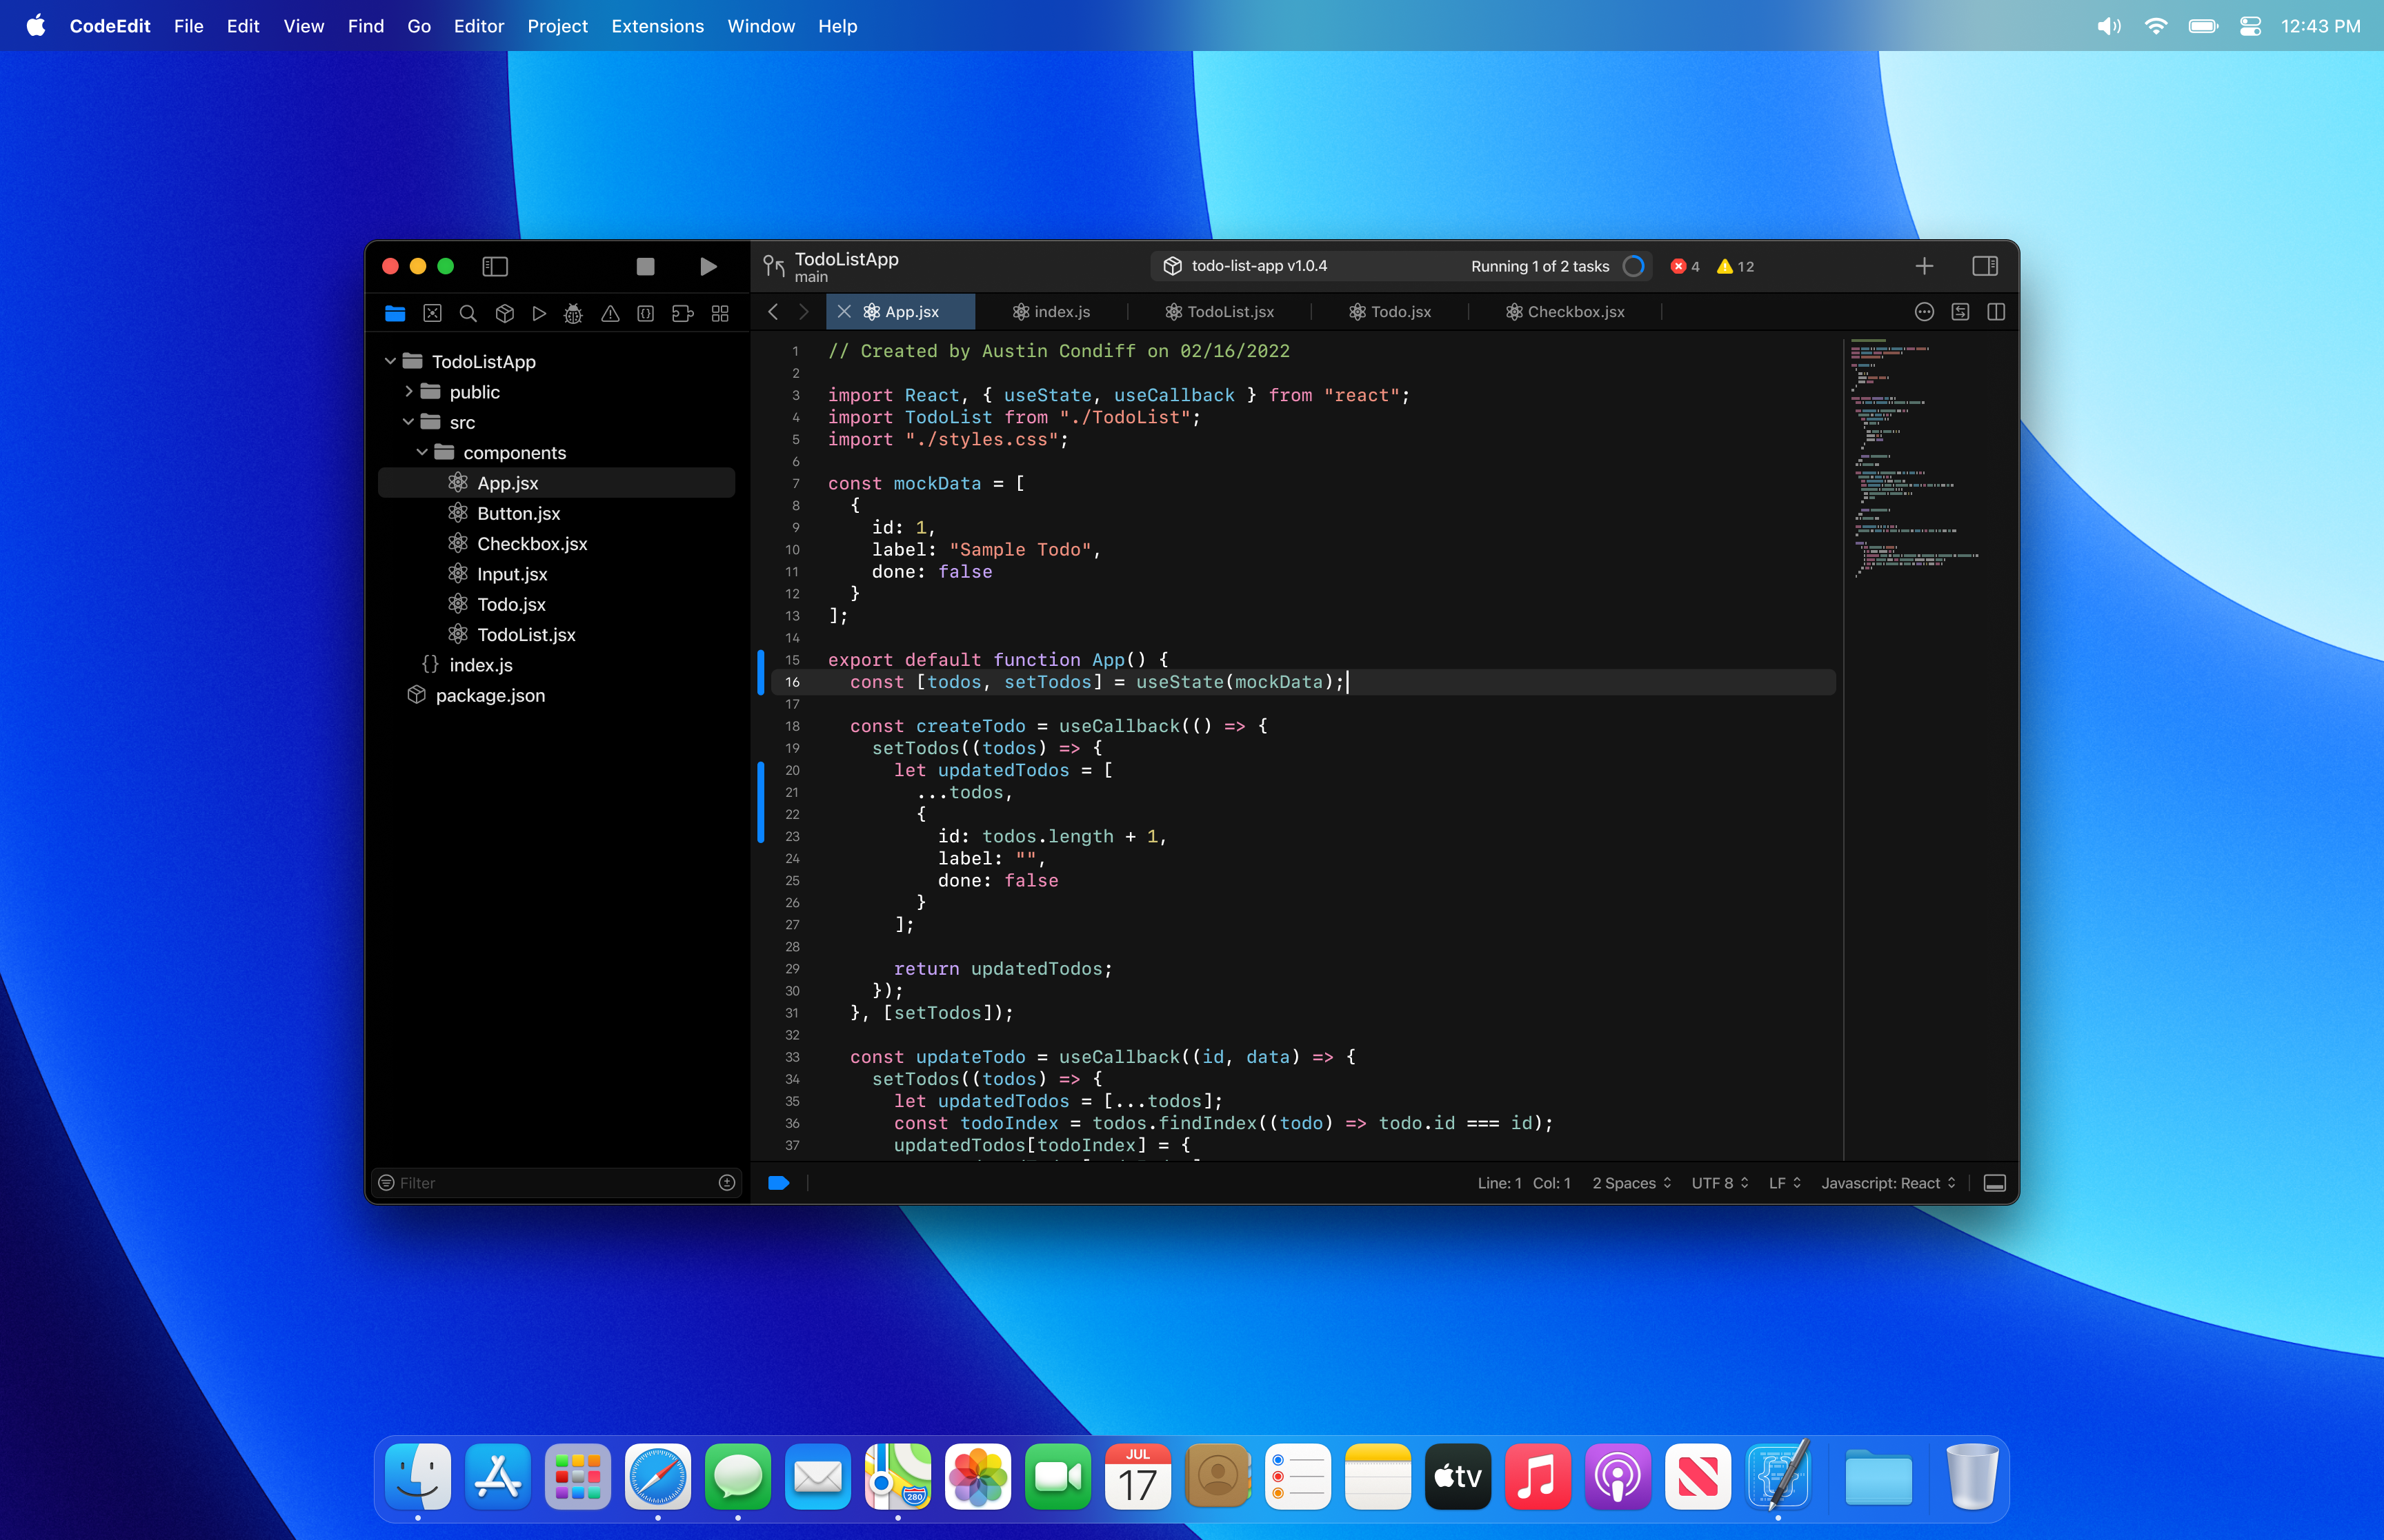Expand the public folder
The image size is (2384, 1540).
click(408, 392)
